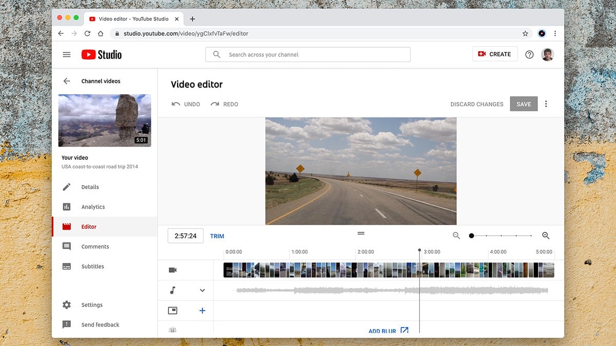Viewport: 616px width, 346px height.
Task: Click the YouTube Studio logo
Action: pyautogui.click(x=102, y=54)
